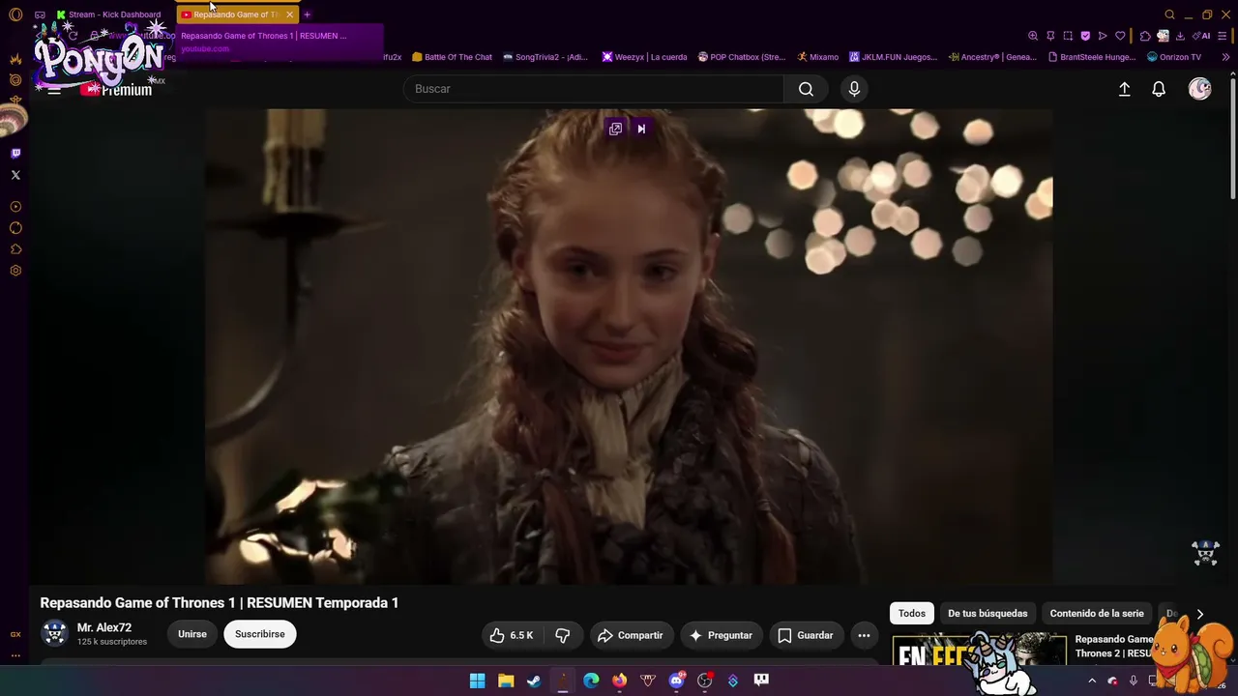1238x696 pixels.
Task: Open Firefox from the taskbar
Action: [x=619, y=681]
